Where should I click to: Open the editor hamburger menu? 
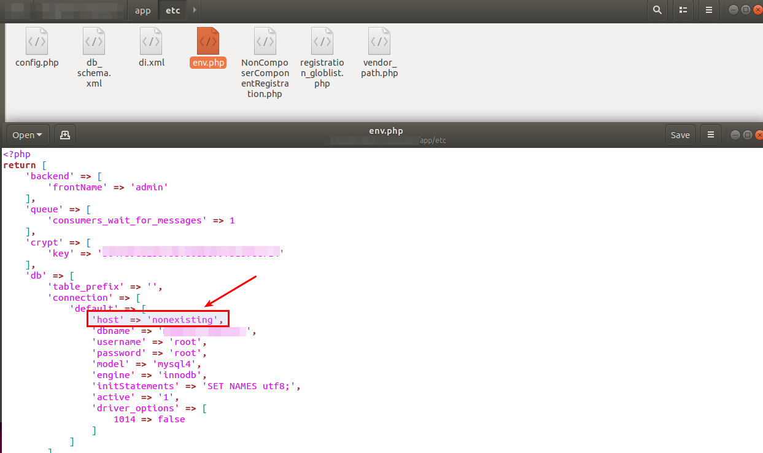[x=710, y=134]
